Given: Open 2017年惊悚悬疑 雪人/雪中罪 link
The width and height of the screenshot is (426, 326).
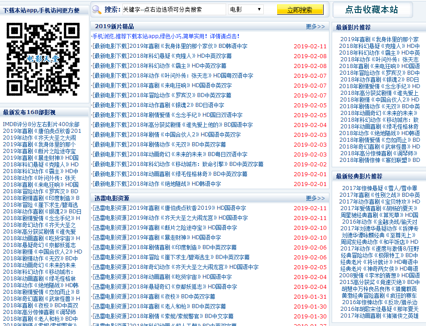Looking at the screenshot, I should coord(380,188).
